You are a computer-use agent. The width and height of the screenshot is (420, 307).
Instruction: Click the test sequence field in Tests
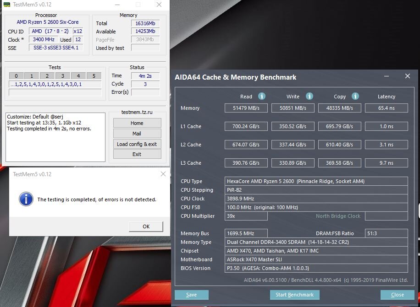click(55, 85)
